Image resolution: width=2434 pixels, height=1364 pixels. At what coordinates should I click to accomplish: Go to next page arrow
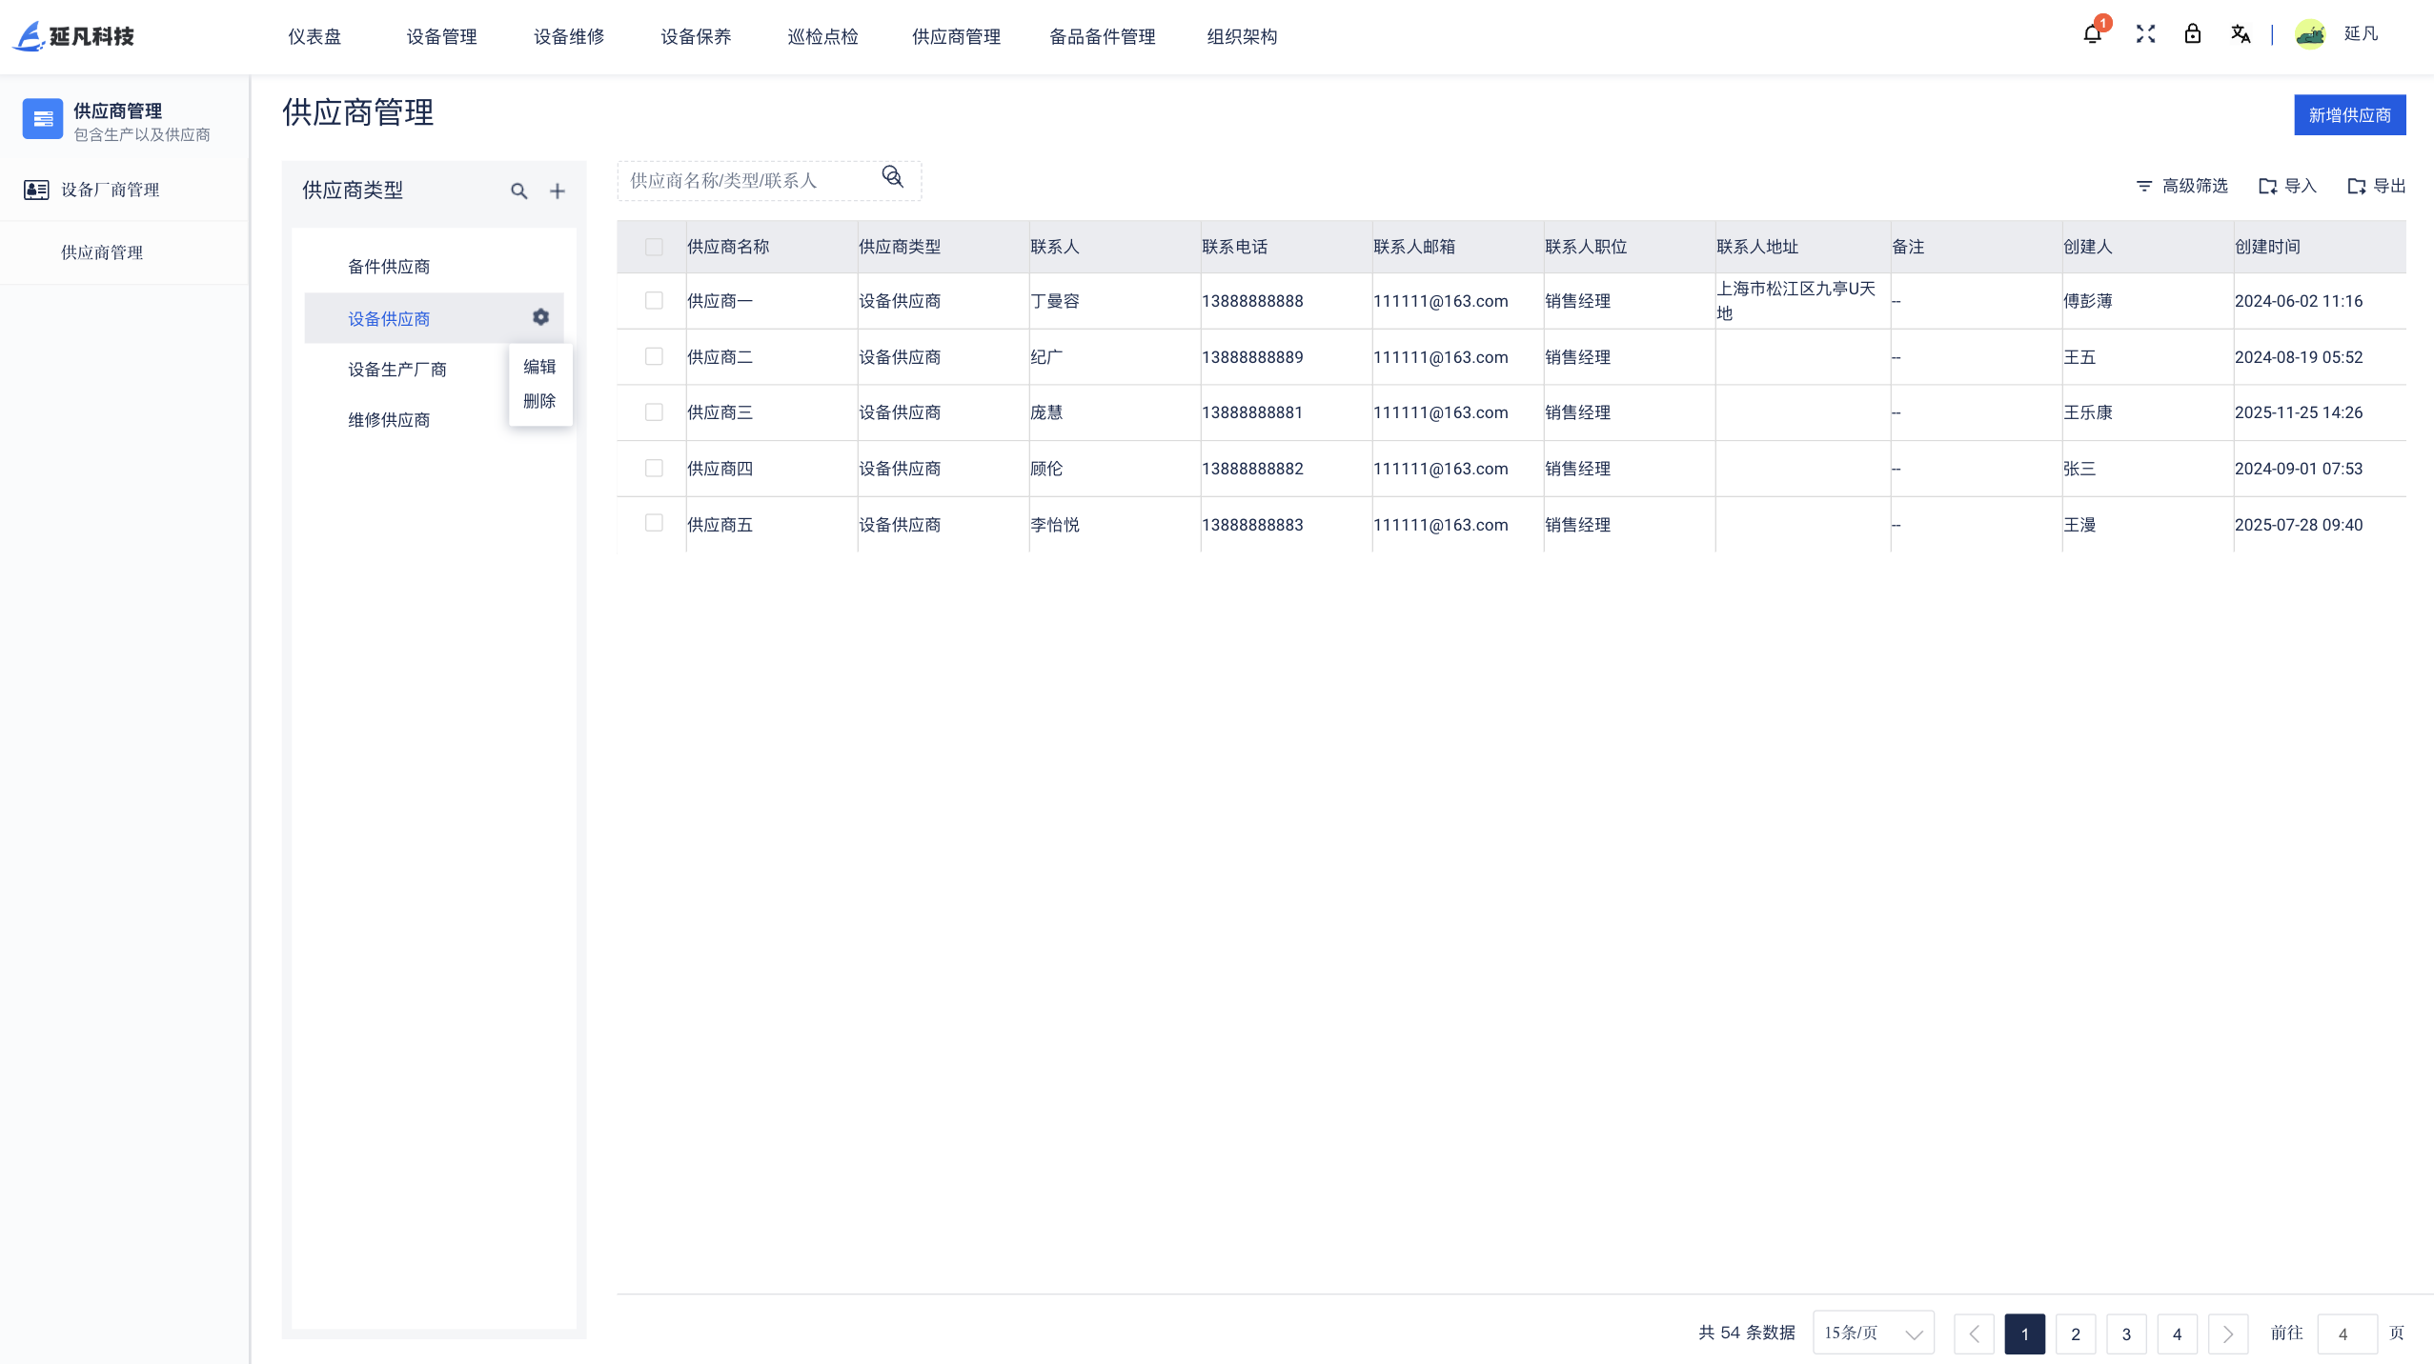click(2227, 1334)
